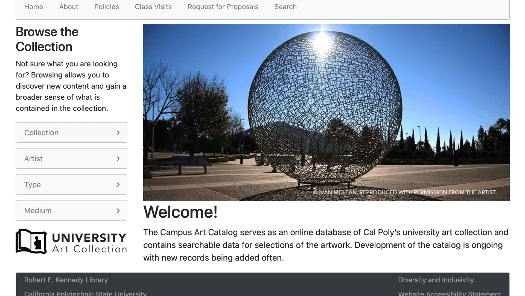The width and height of the screenshot is (525, 296).
Task: Click the Collection chevron arrow
Action: click(x=118, y=133)
